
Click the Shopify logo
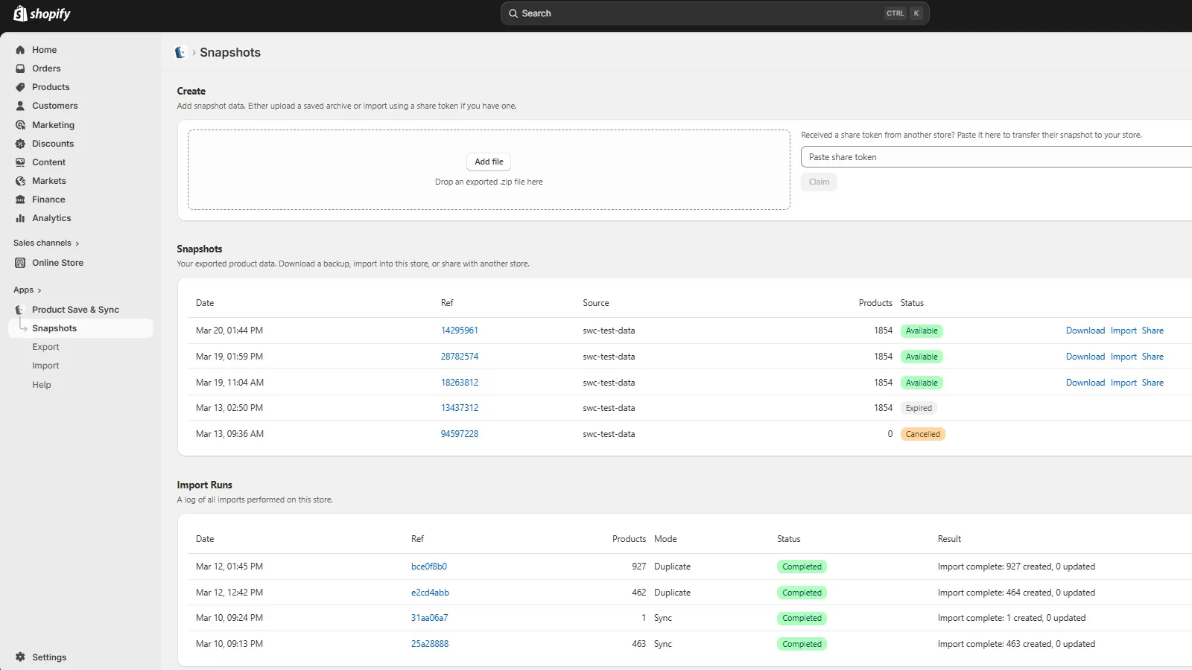coord(41,13)
